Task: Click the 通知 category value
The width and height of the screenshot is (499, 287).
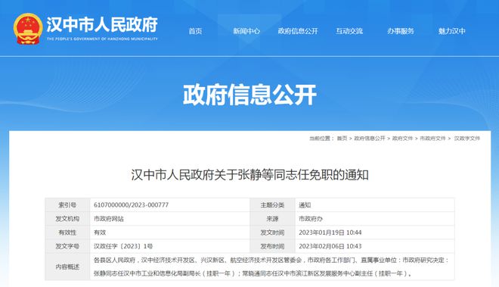Action: [305, 205]
